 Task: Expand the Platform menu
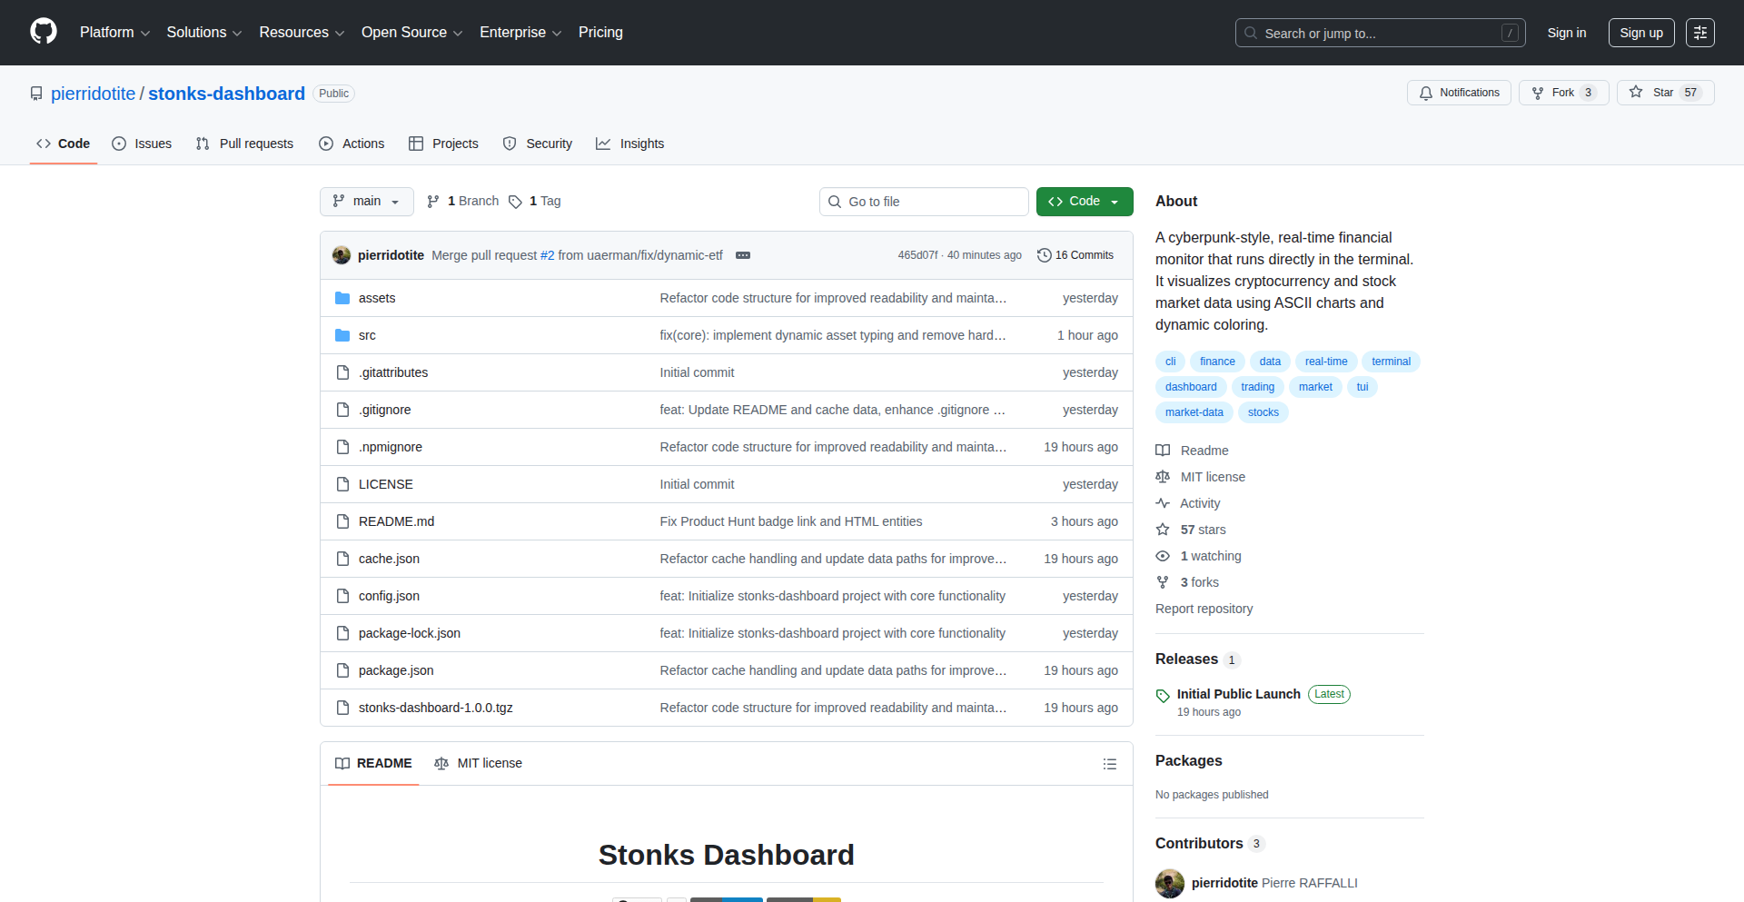(114, 33)
